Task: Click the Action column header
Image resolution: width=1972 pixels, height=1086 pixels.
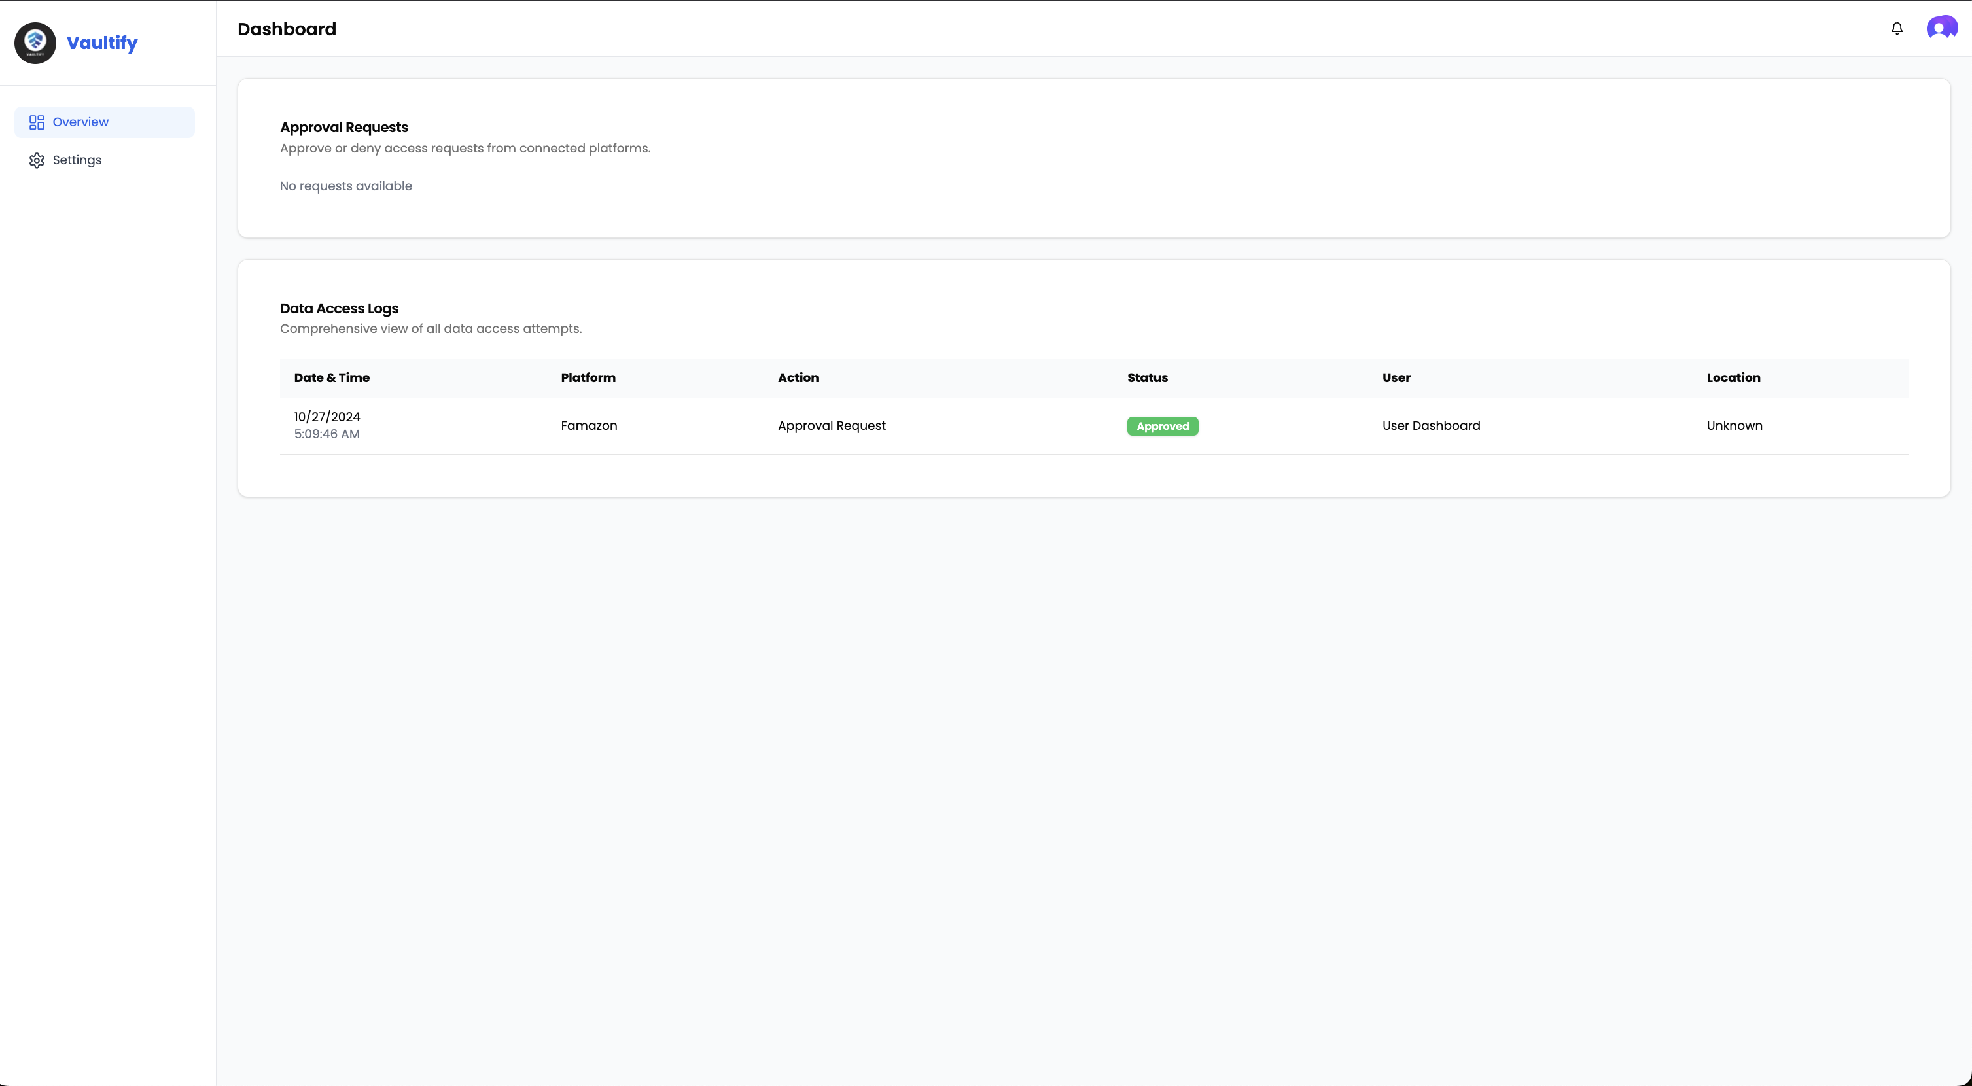Action: click(798, 378)
